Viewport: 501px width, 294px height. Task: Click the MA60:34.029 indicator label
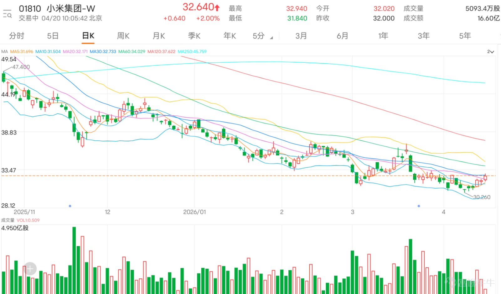coord(132,51)
